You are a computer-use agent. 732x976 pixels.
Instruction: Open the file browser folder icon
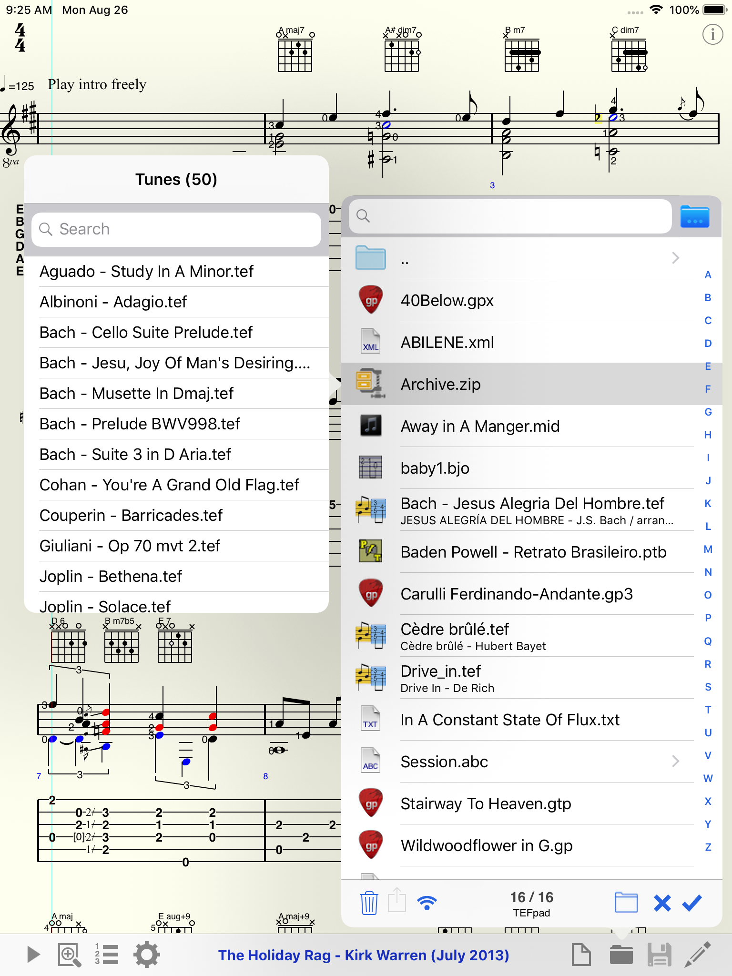621,955
